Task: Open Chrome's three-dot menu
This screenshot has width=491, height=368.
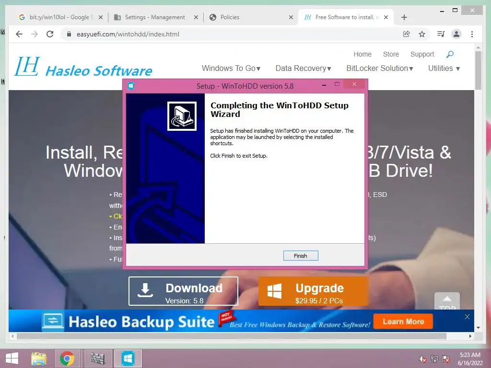Action: (x=472, y=34)
